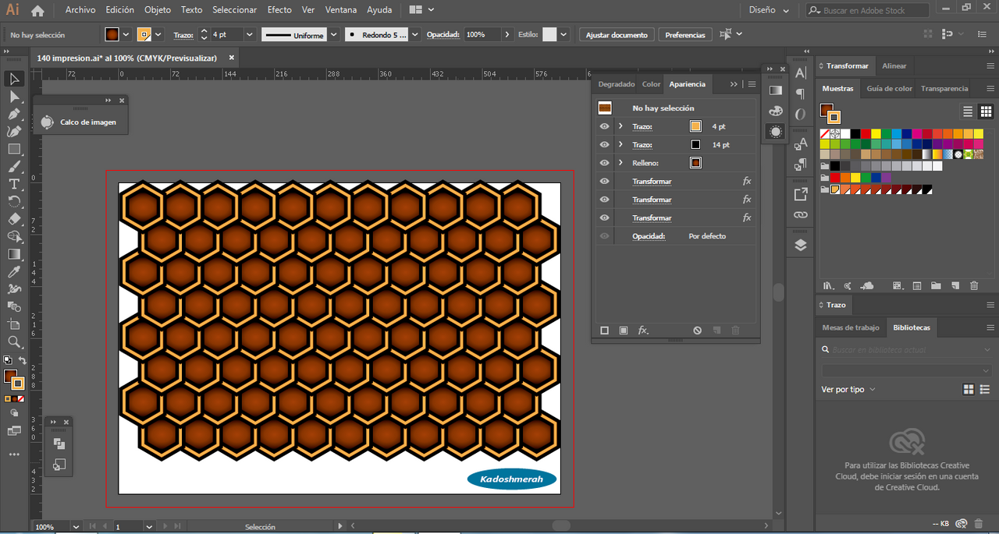Click 14 pt stroke black color swatch

pos(695,144)
